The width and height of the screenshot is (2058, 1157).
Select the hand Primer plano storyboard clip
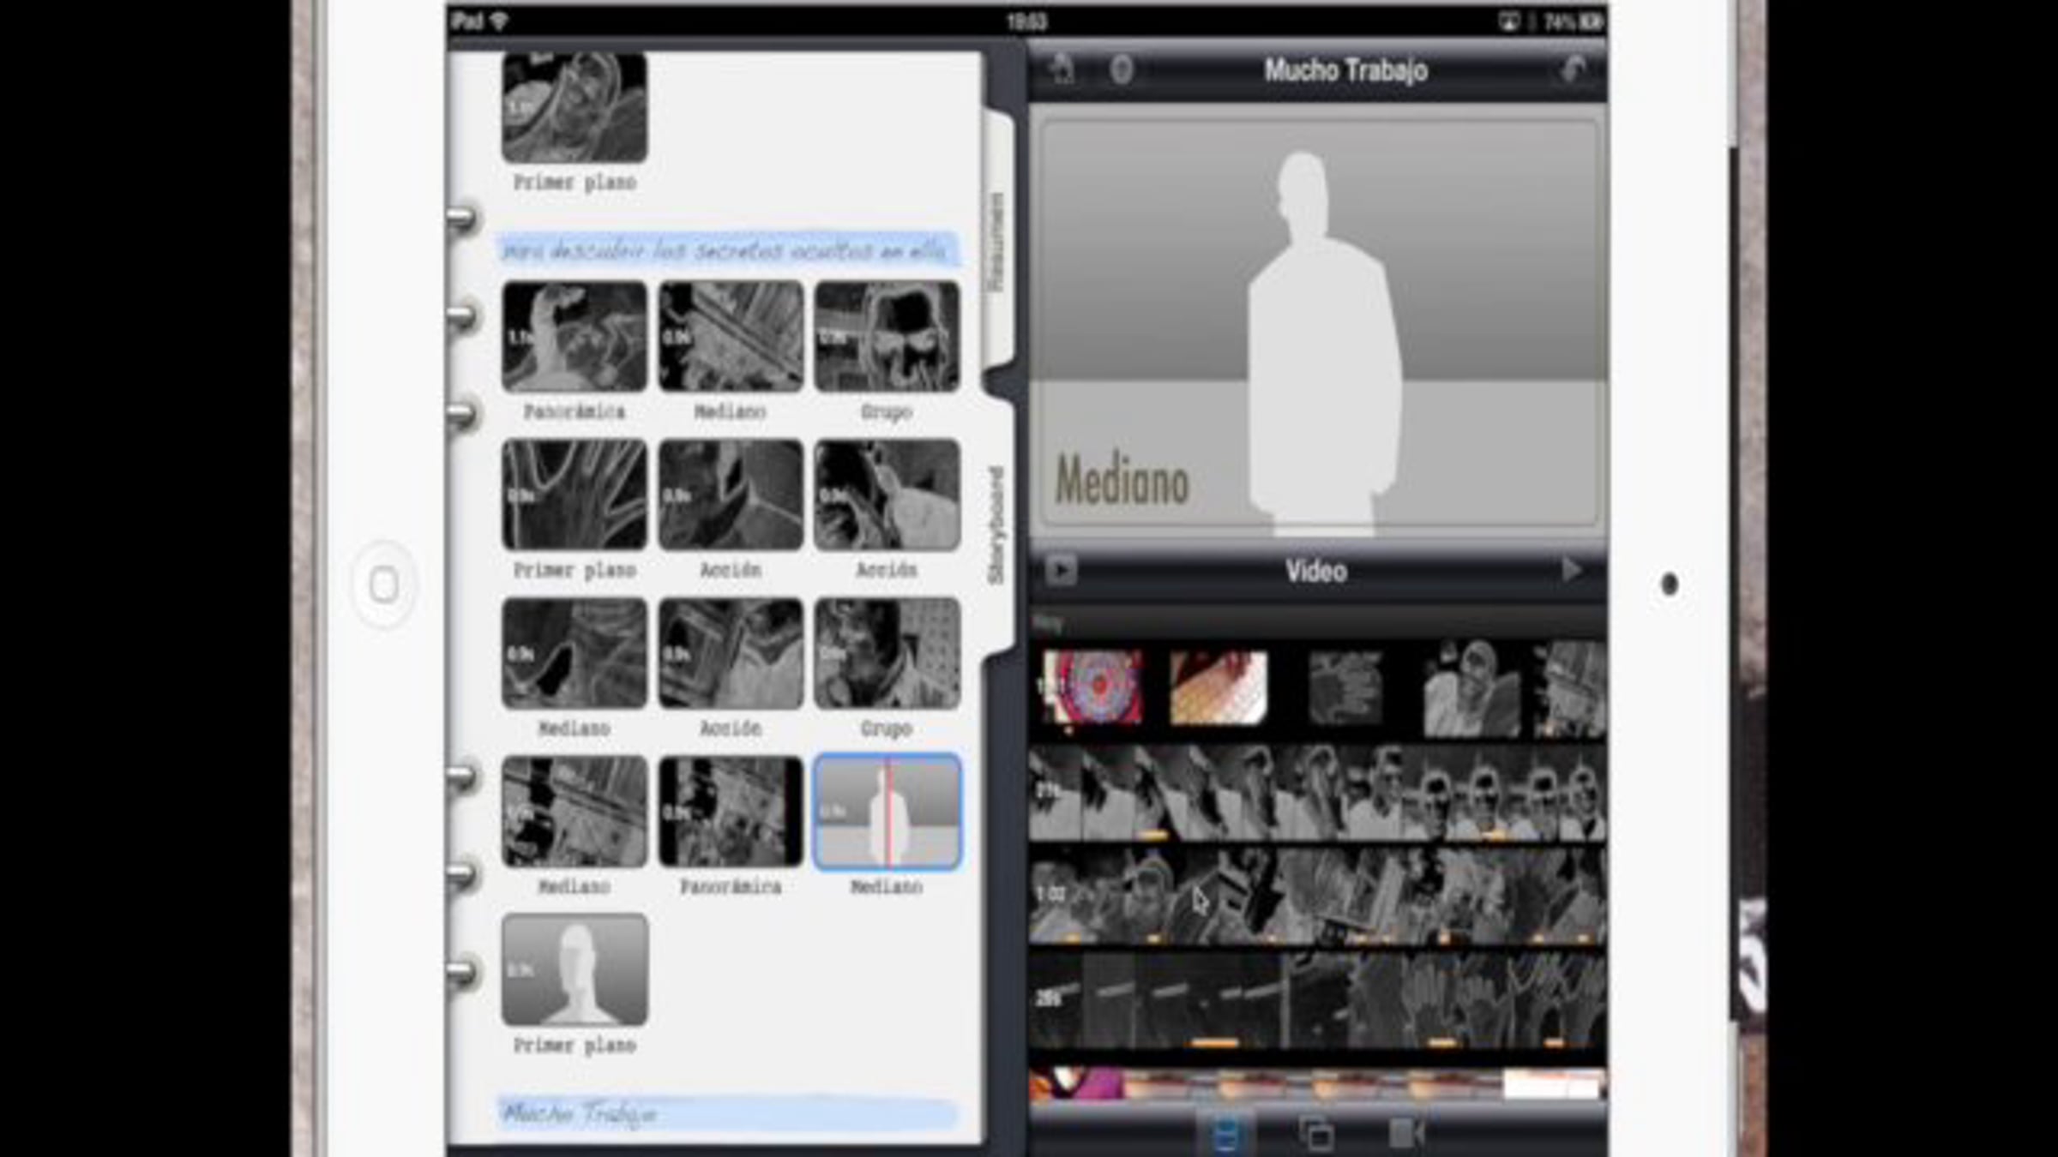pyautogui.click(x=575, y=495)
